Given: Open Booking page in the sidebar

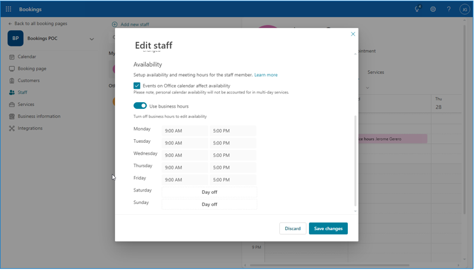Looking at the screenshot, I should coord(32,69).
